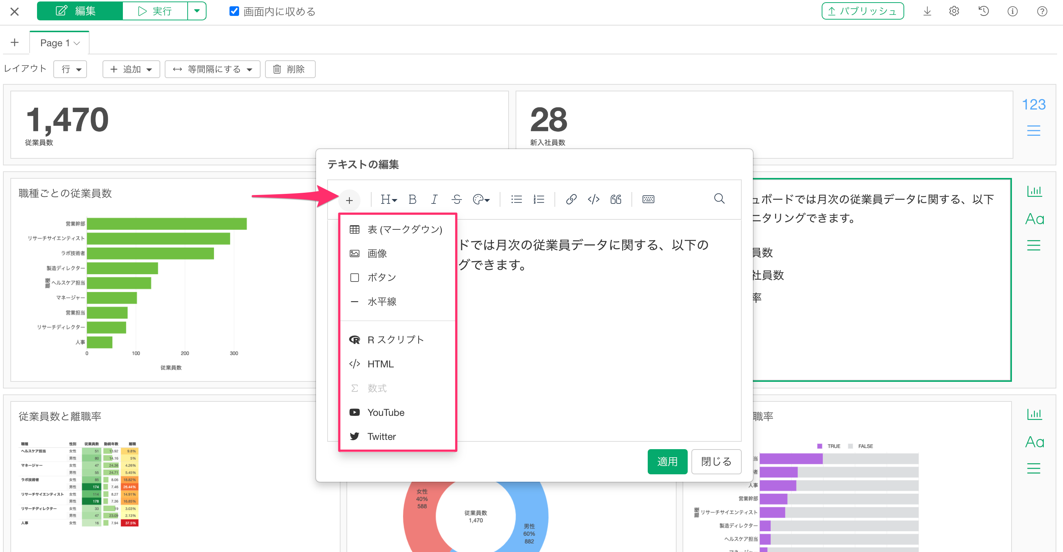Open the heading H dropdown
This screenshot has height=552, width=1063.
pyautogui.click(x=389, y=200)
